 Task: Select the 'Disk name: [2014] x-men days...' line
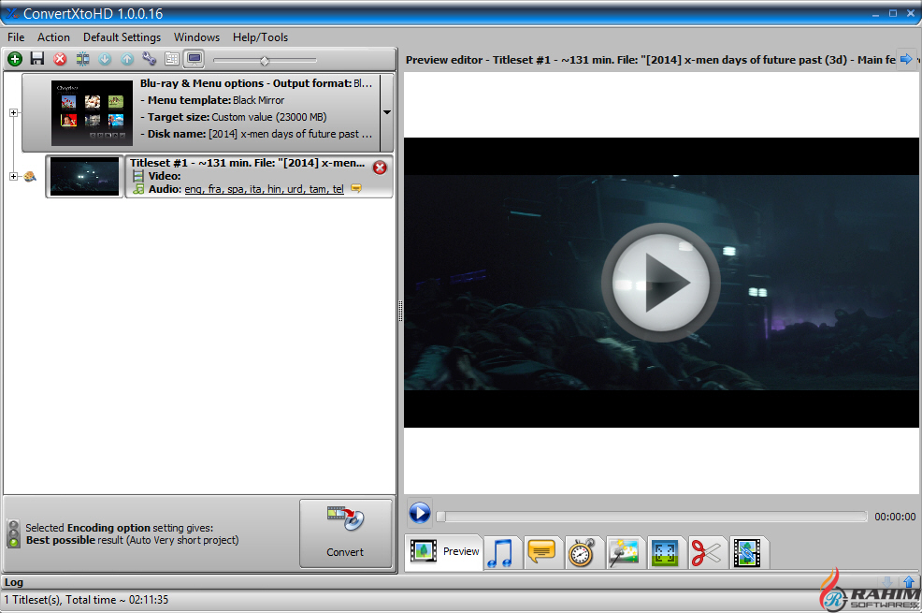click(x=256, y=134)
